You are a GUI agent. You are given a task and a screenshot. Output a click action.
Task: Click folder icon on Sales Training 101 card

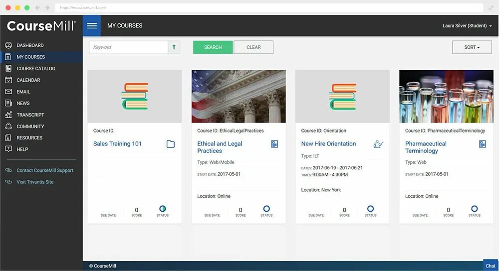[x=171, y=144]
